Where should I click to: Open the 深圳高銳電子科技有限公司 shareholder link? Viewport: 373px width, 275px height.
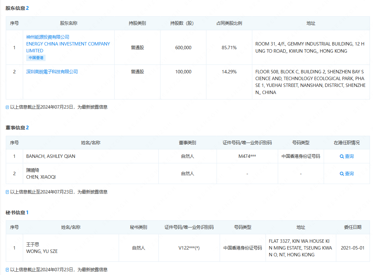click(52, 72)
